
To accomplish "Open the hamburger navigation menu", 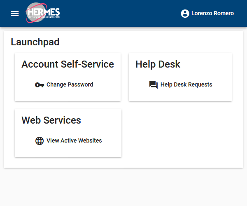I will (15, 14).
